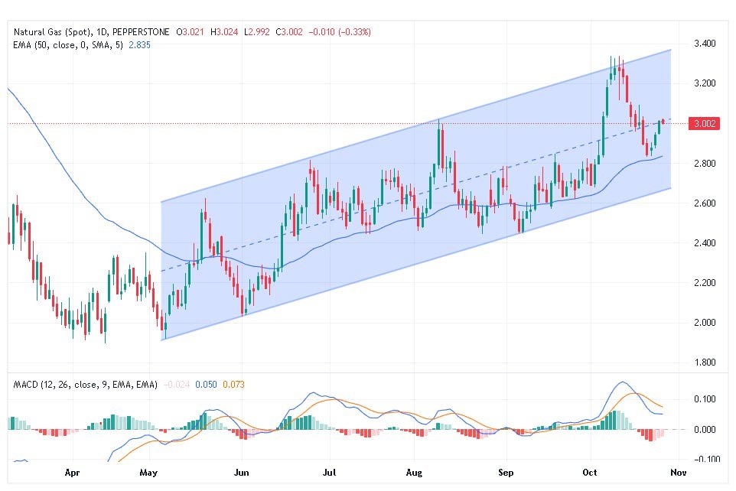
Task: Click the 3.400 price axis label
Action: click(705, 44)
